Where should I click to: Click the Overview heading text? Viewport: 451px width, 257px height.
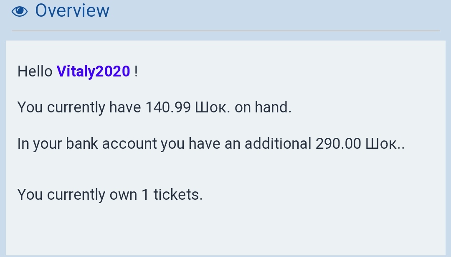point(72,11)
